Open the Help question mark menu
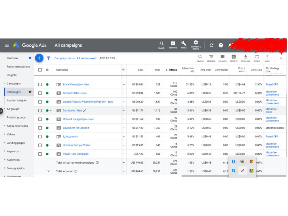288x216 pixels. [221, 45]
